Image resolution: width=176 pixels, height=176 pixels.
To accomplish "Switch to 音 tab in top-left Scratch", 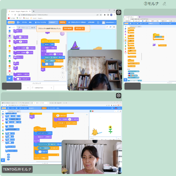I will [x=33, y=27].
